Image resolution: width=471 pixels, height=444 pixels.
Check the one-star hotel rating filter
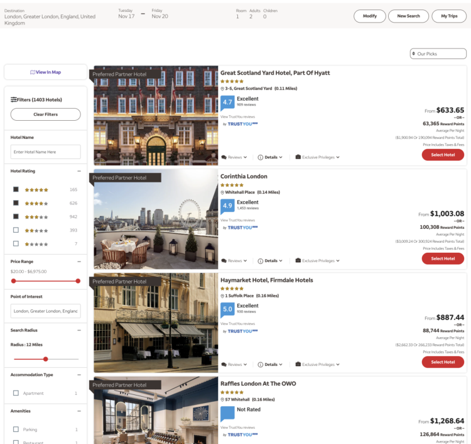16,243
